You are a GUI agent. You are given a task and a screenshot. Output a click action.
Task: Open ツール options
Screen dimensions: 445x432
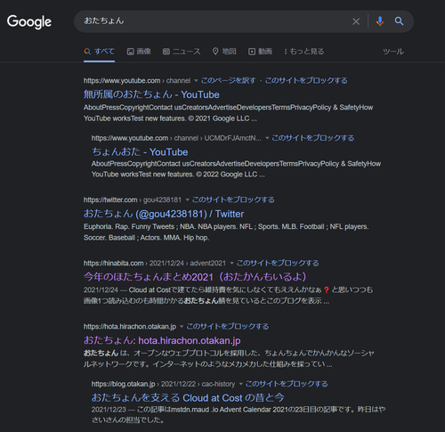click(x=393, y=52)
